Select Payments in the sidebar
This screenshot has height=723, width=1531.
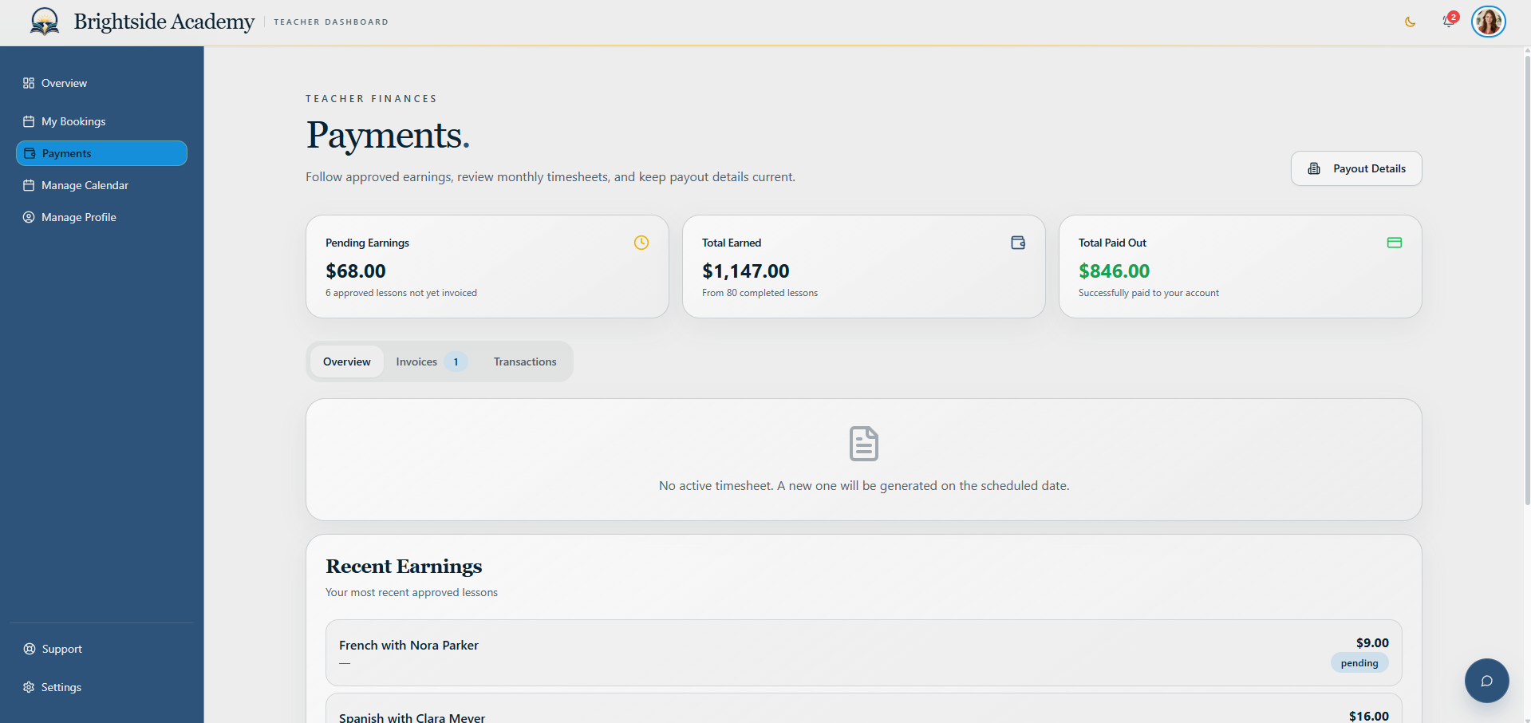click(x=101, y=153)
